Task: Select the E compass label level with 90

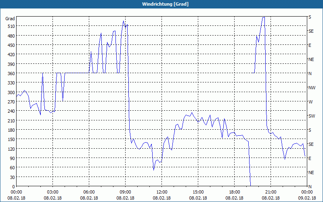Action: pyautogui.click(x=310, y=158)
